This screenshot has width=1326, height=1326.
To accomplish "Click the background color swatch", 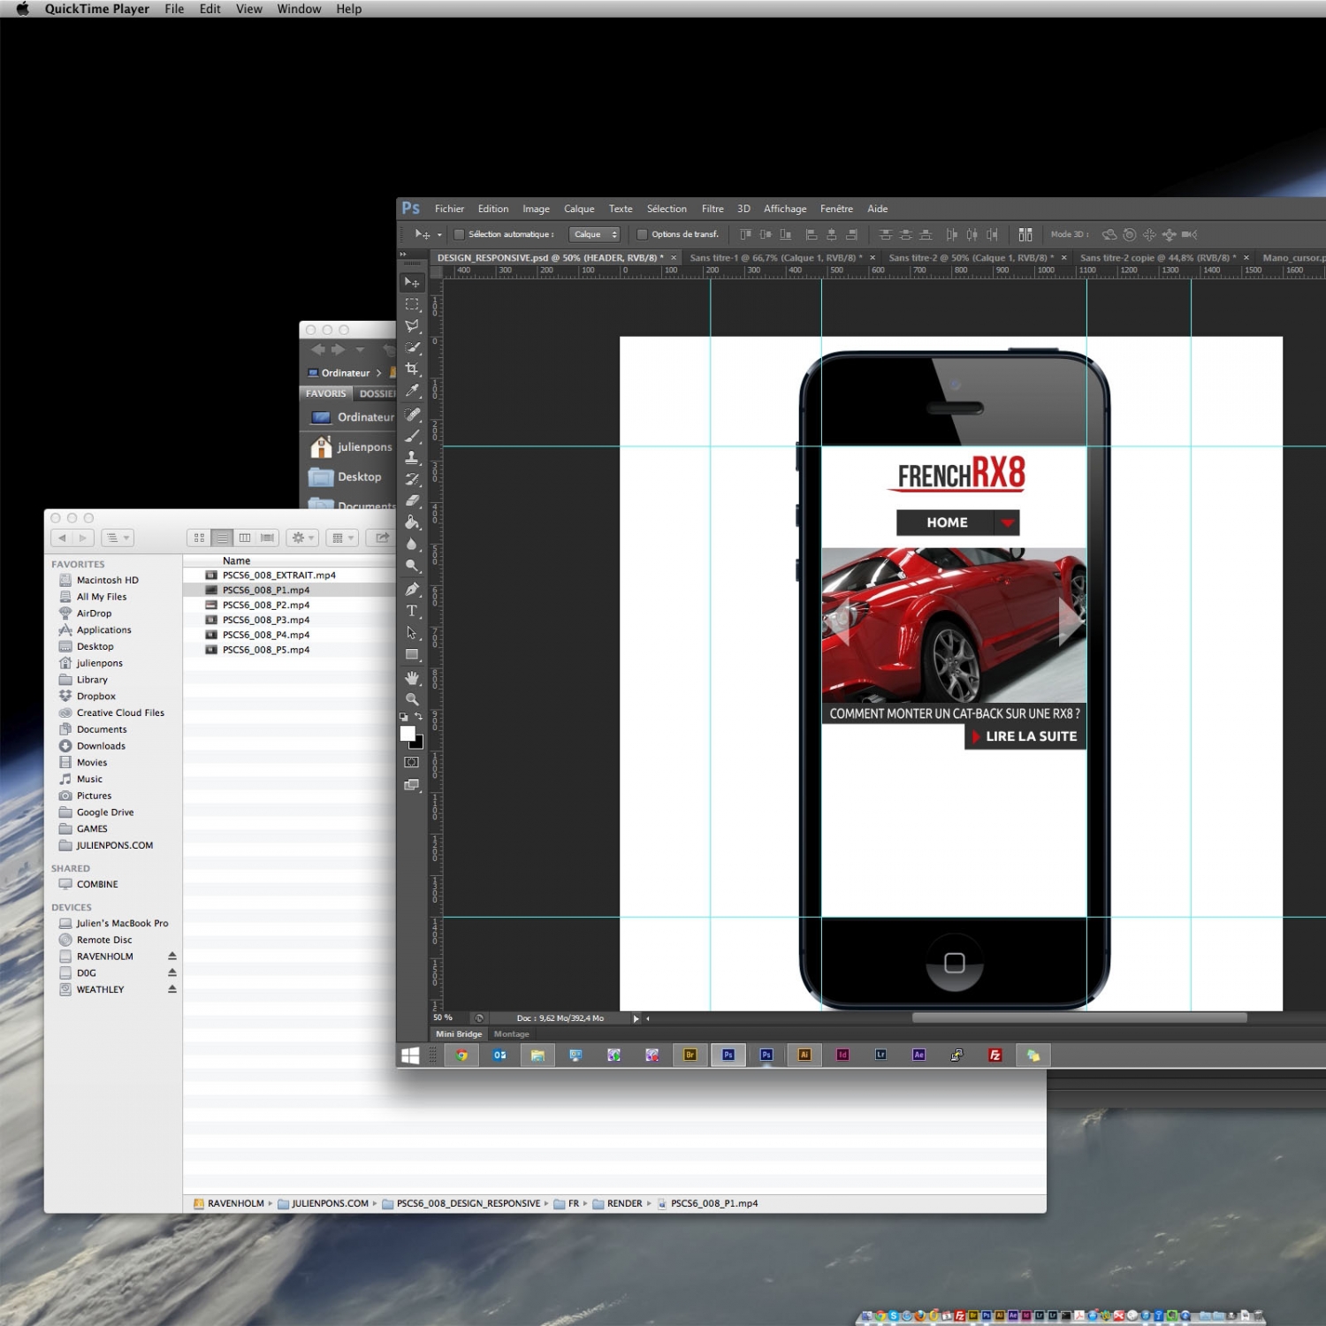I will pyautogui.click(x=419, y=744).
